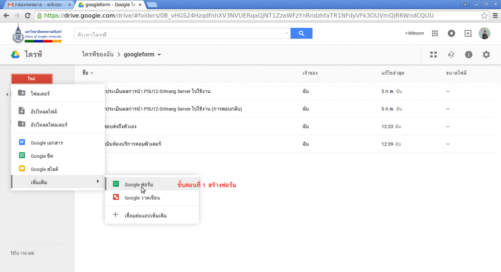Click the browser back arrow

click(x=6, y=15)
